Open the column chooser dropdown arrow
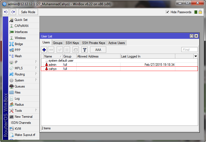Viewport: 206px width, 142px height. point(196,56)
